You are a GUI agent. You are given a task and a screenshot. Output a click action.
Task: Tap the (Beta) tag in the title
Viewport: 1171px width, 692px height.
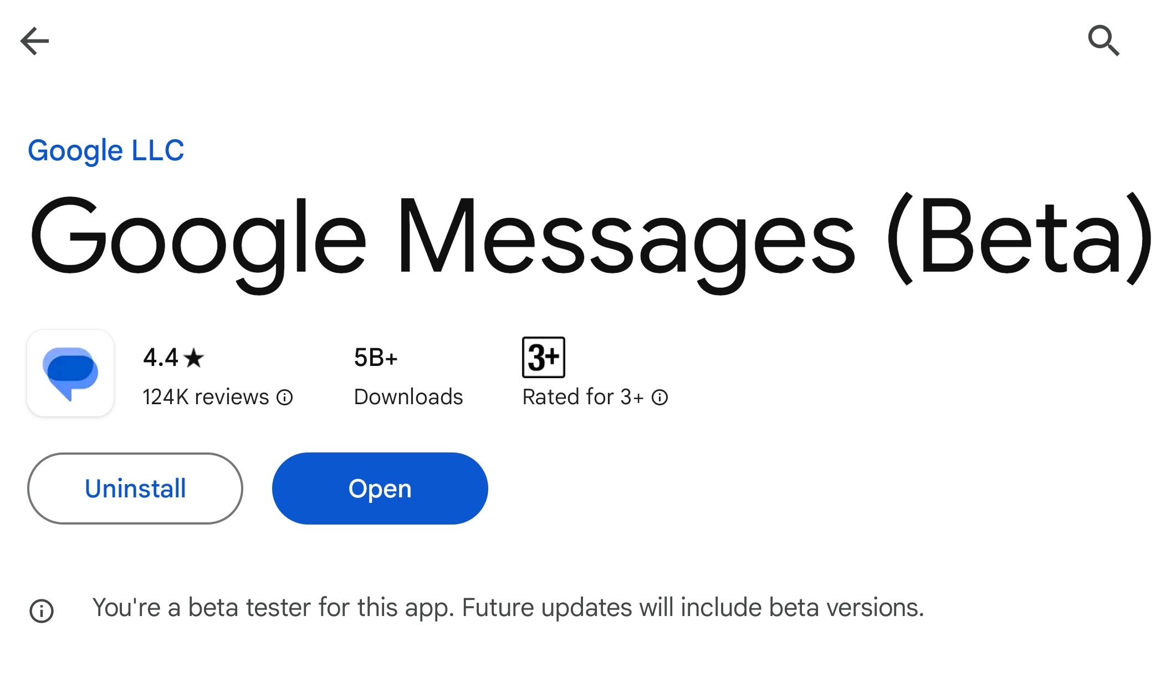coord(1020,238)
